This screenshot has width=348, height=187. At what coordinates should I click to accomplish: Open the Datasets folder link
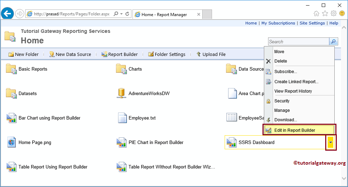click(28, 93)
